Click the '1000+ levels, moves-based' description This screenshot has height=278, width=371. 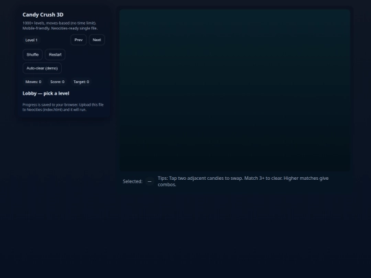click(60, 25)
